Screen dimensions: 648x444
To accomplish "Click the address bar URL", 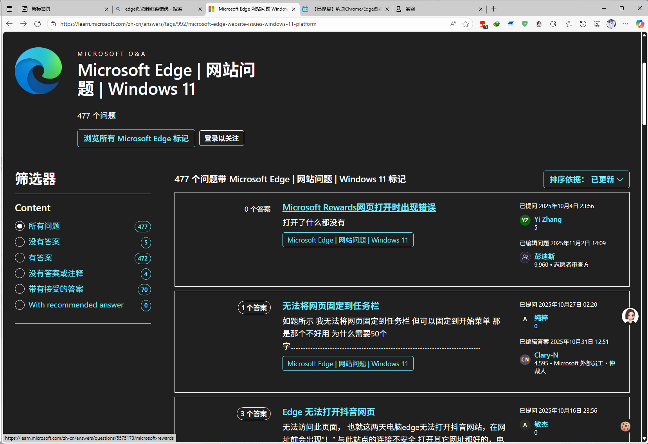I will [x=188, y=24].
